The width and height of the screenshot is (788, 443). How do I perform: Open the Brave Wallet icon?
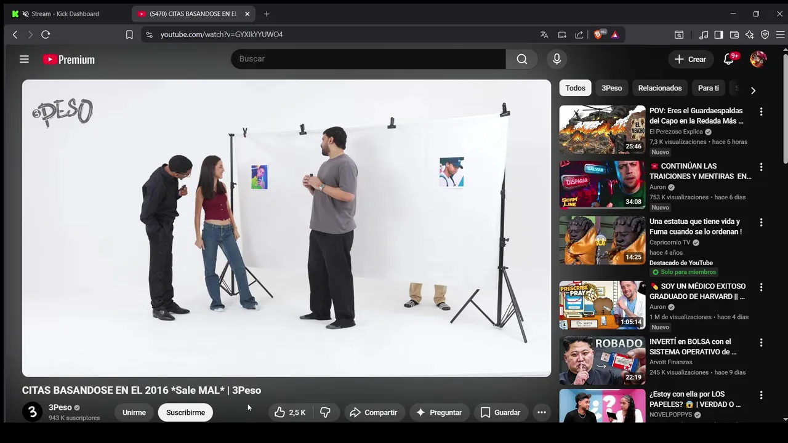[734, 34]
